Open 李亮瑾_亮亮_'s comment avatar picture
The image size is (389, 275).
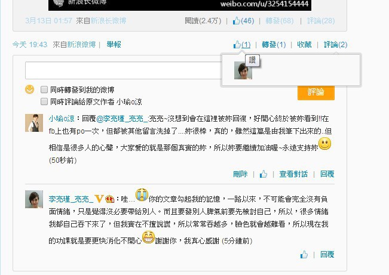pyautogui.click(x=34, y=199)
